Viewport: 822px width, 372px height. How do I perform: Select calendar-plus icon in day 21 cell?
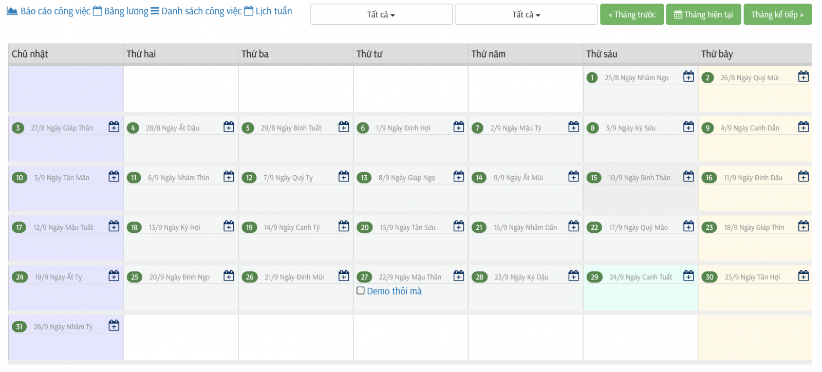pyautogui.click(x=574, y=226)
